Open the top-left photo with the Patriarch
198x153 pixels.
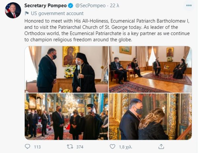(66, 69)
